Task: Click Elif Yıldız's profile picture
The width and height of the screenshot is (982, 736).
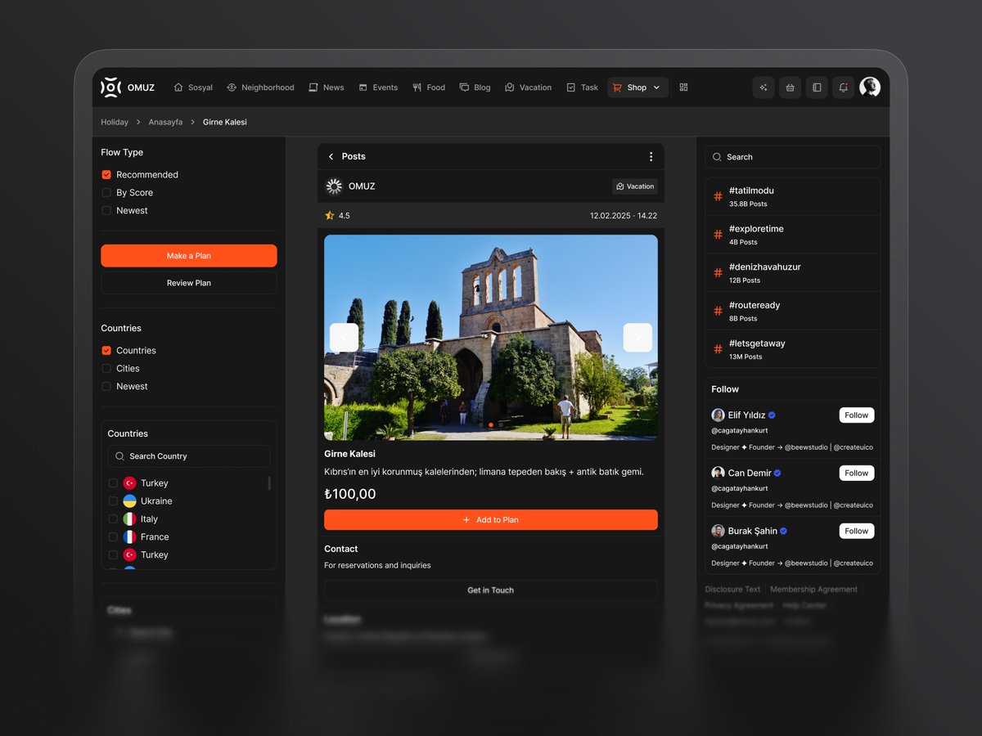Action: coord(718,415)
